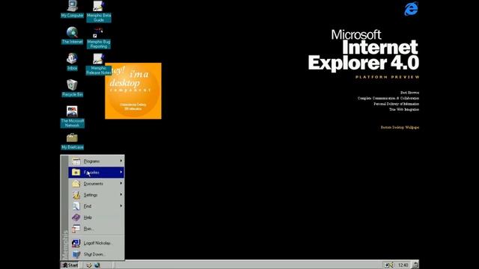
Task: Click the Start button on taskbar
Action: [70, 265]
